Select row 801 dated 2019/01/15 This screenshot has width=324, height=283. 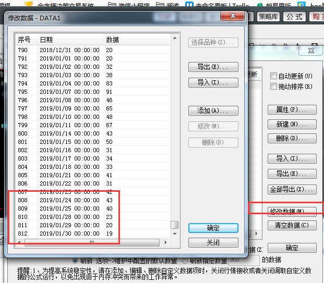[x=93, y=142]
